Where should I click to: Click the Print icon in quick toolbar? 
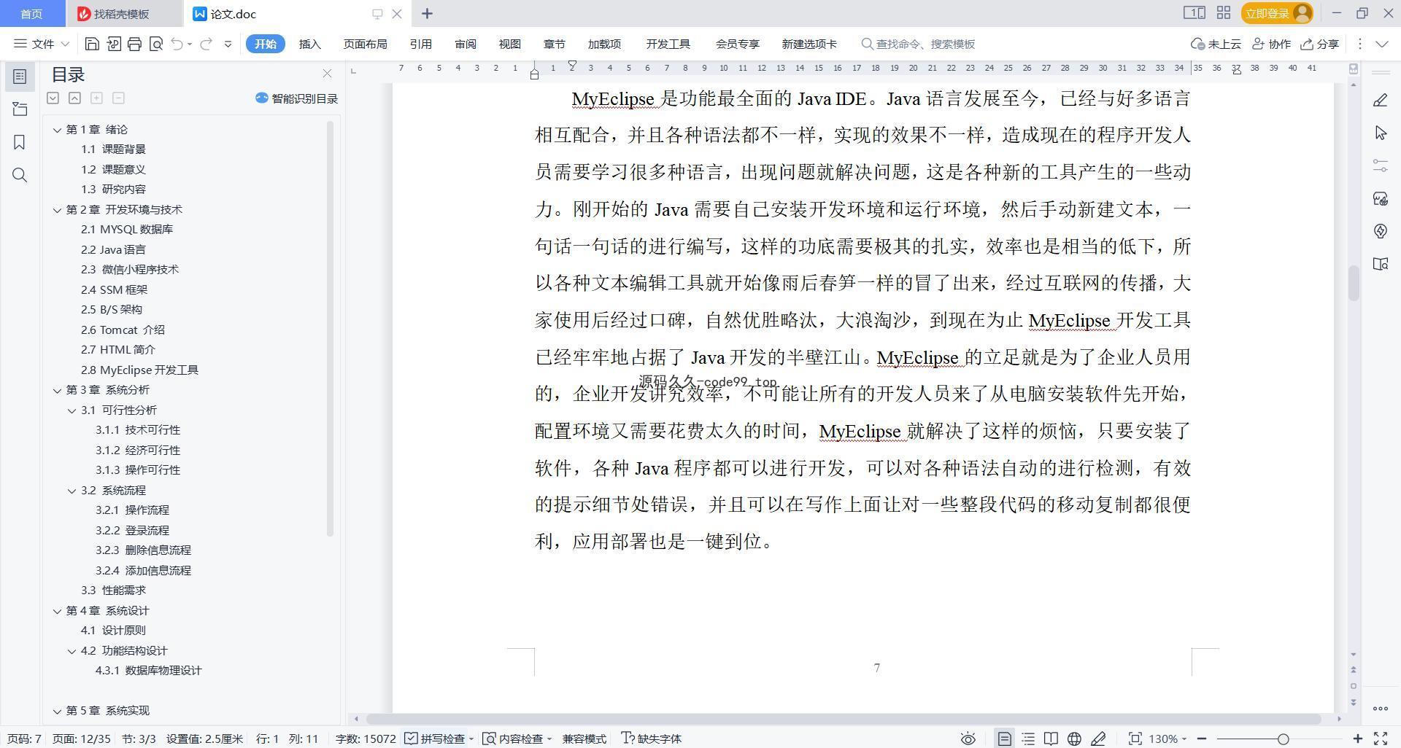pos(134,44)
